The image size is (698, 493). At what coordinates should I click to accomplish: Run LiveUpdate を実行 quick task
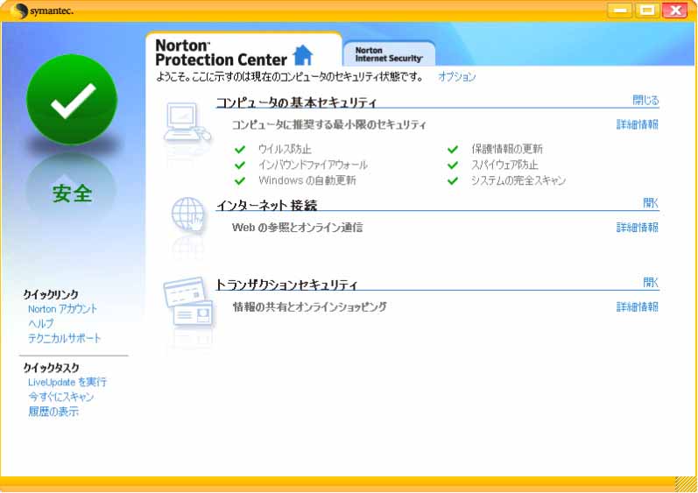click(x=67, y=382)
